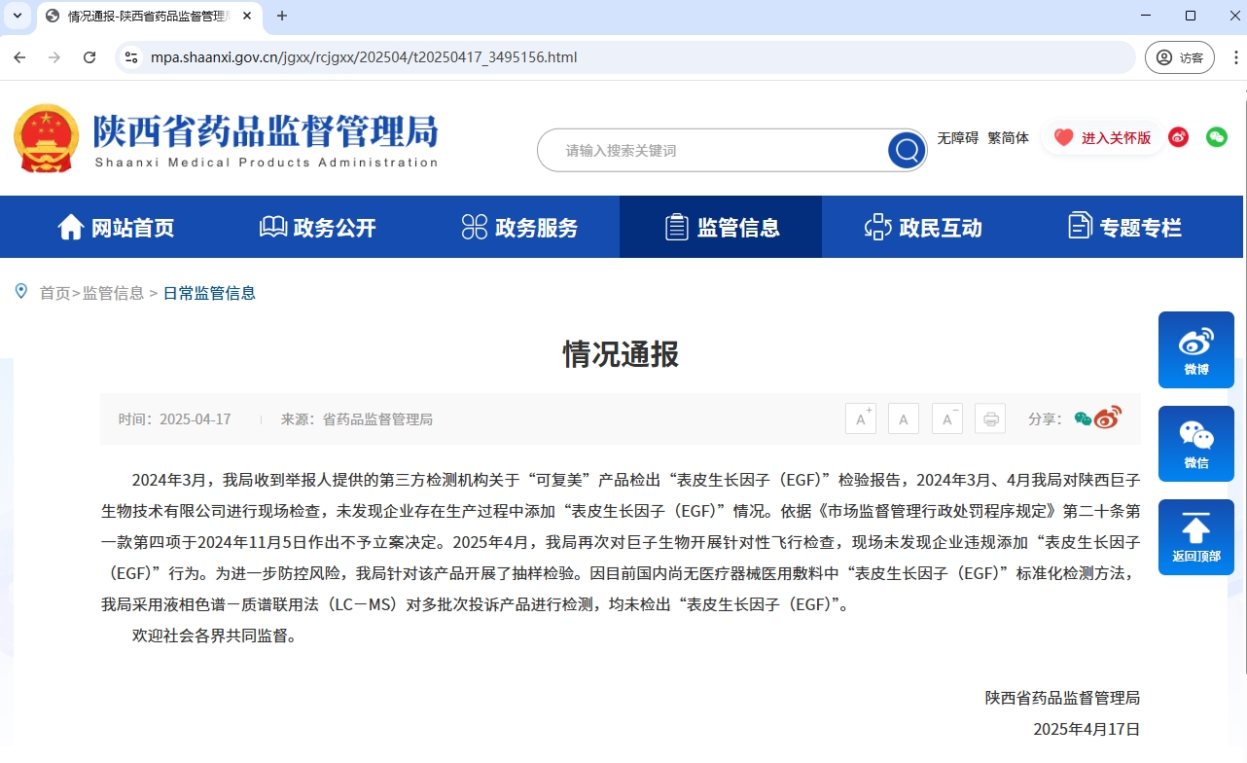Go to 网站首页 in the navigation bar
Image resolution: width=1247 pixels, height=763 pixels.
[x=116, y=228]
